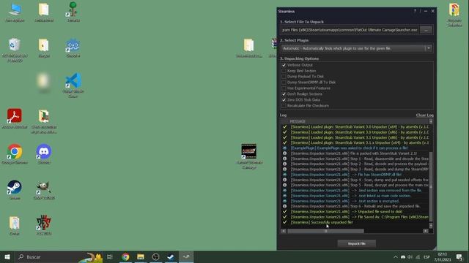The height and width of the screenshot is (263, 469).
Task: Select the 'File Saved As:' log row
Action: (x=355, y=217)
